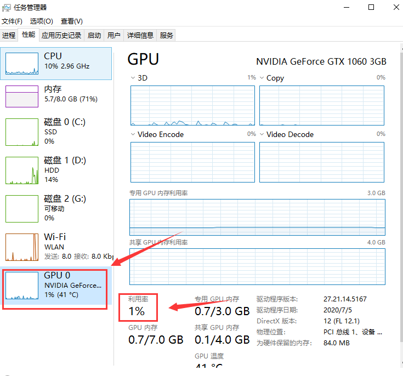Open the 3D engine dropdown
This screenshot has width=403, height=376.
click(133, 78)
